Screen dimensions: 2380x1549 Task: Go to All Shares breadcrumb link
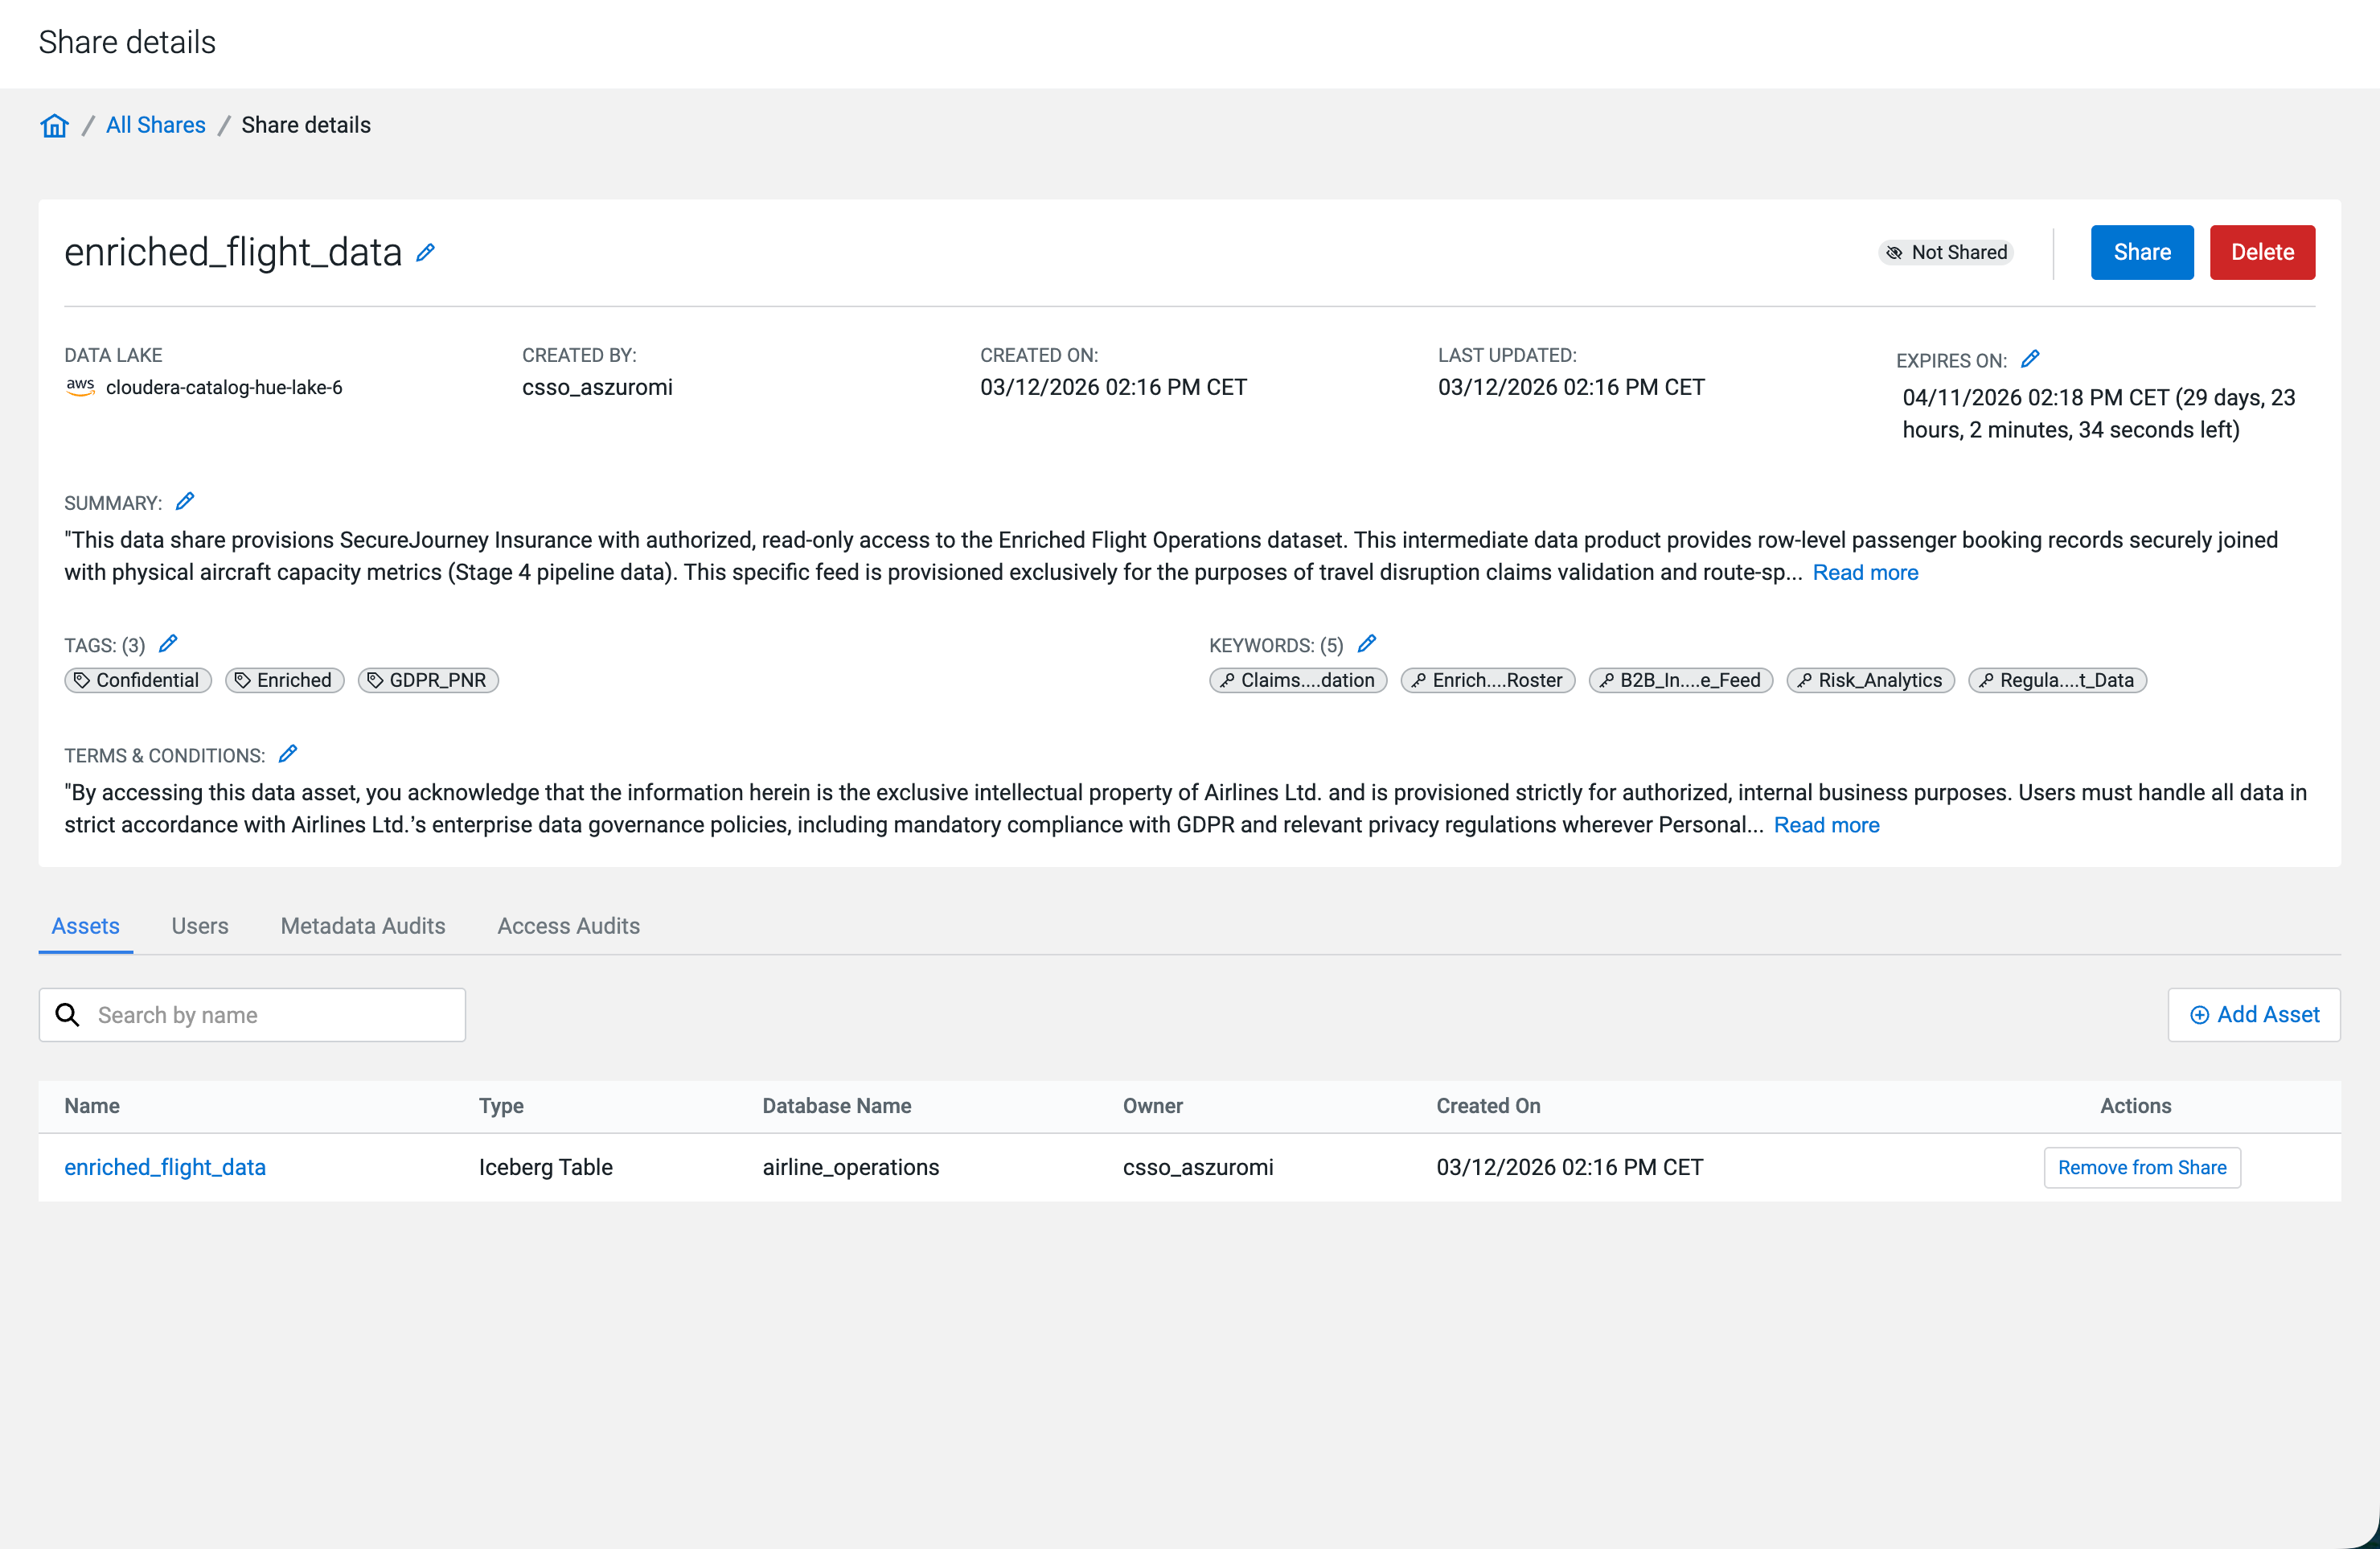[x=156, y=125]
